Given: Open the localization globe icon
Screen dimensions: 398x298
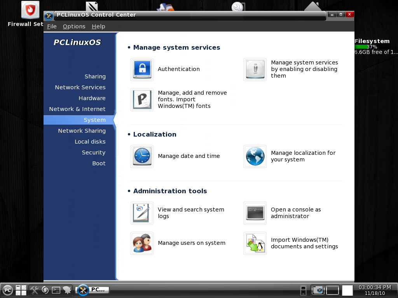Looking at the screenshot, I should [255, 156].
